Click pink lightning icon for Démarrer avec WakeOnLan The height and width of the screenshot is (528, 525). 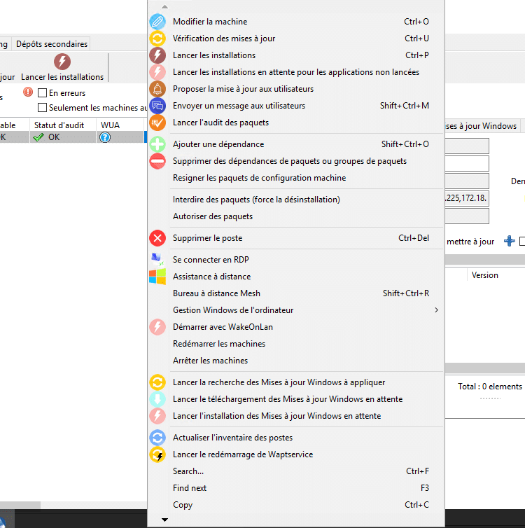pos(157,327)
